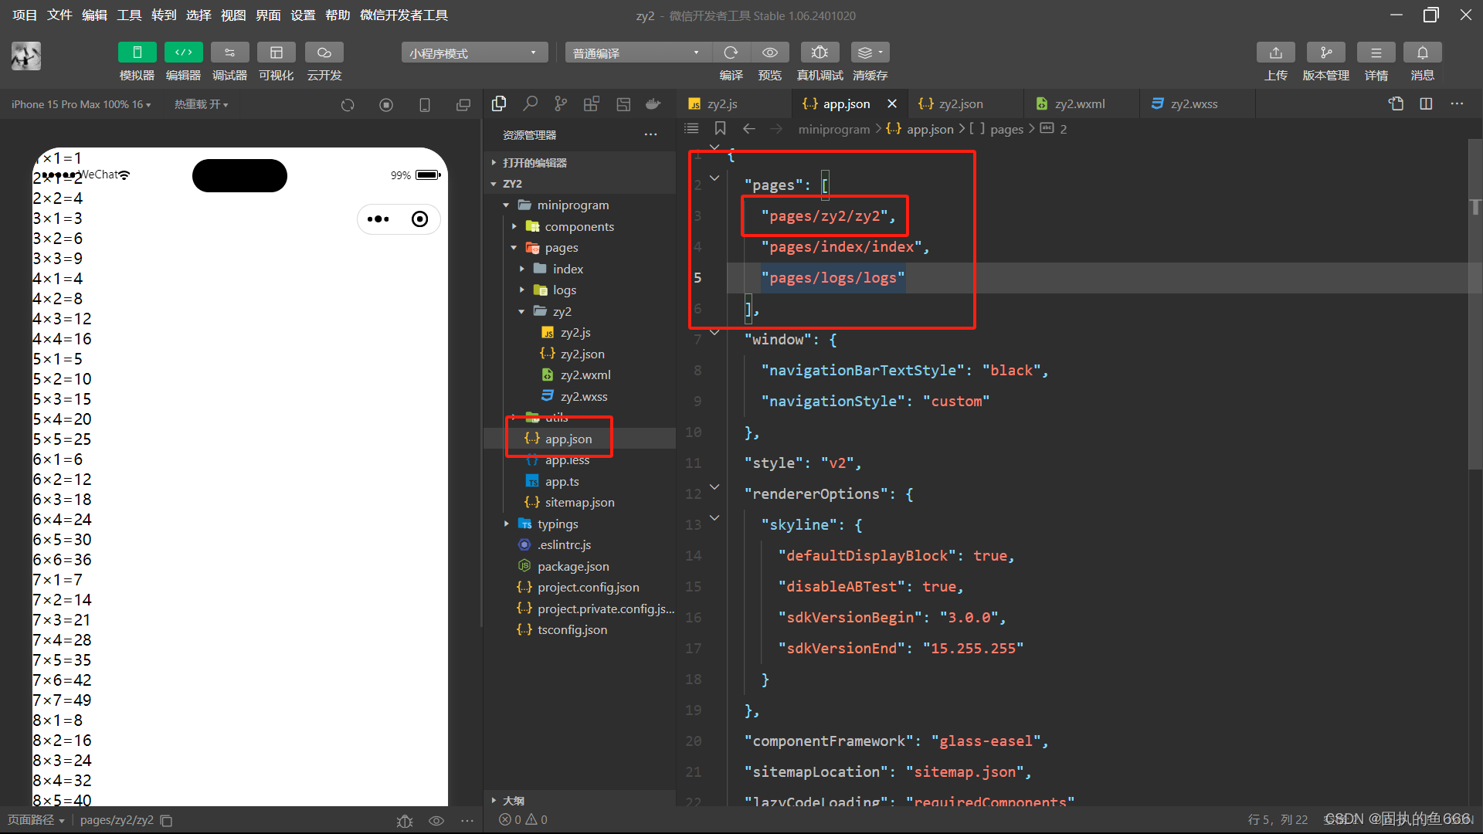The width and height of the screenshot is (1483, 834).
Task: Click the upload icon
Action: [1275, 53]
